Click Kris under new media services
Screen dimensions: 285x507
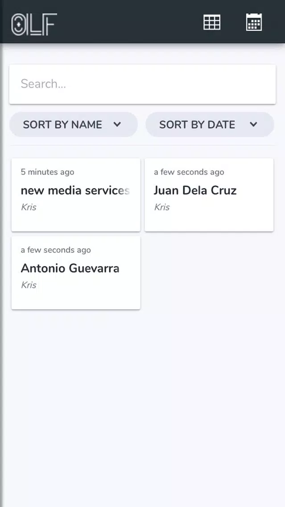click(x=29, y=207)
